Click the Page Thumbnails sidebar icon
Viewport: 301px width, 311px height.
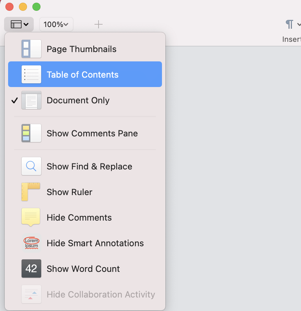[x=31, y=49]
